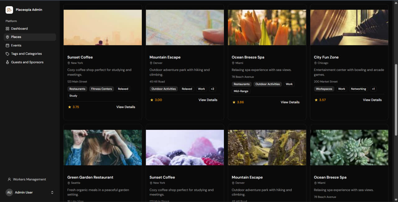Click the star icon beside 3.57 rating
The height and width of the screenshot is (202, 398).
coord(316,100)
